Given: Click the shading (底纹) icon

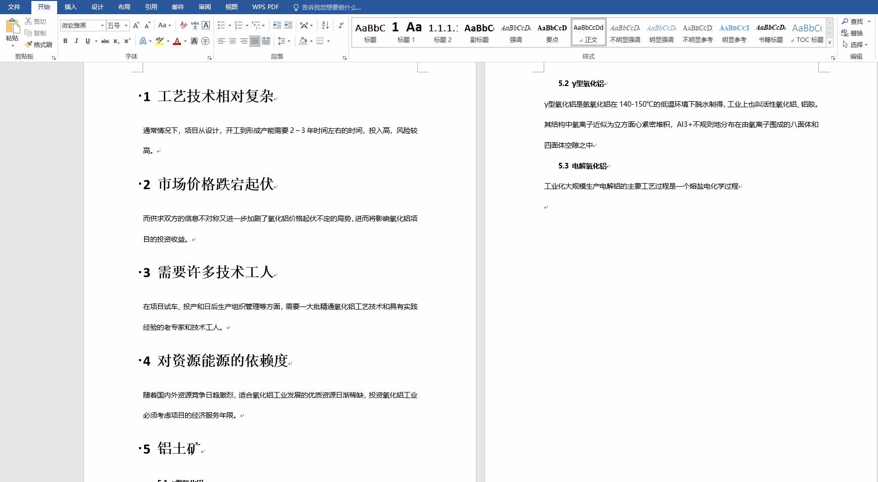Looking at the screenshot, I should pos(302,41).
